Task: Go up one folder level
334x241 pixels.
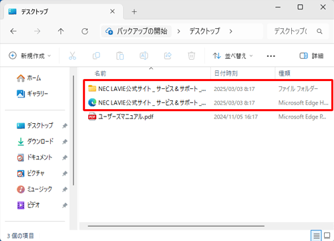Action: [61, 31]
